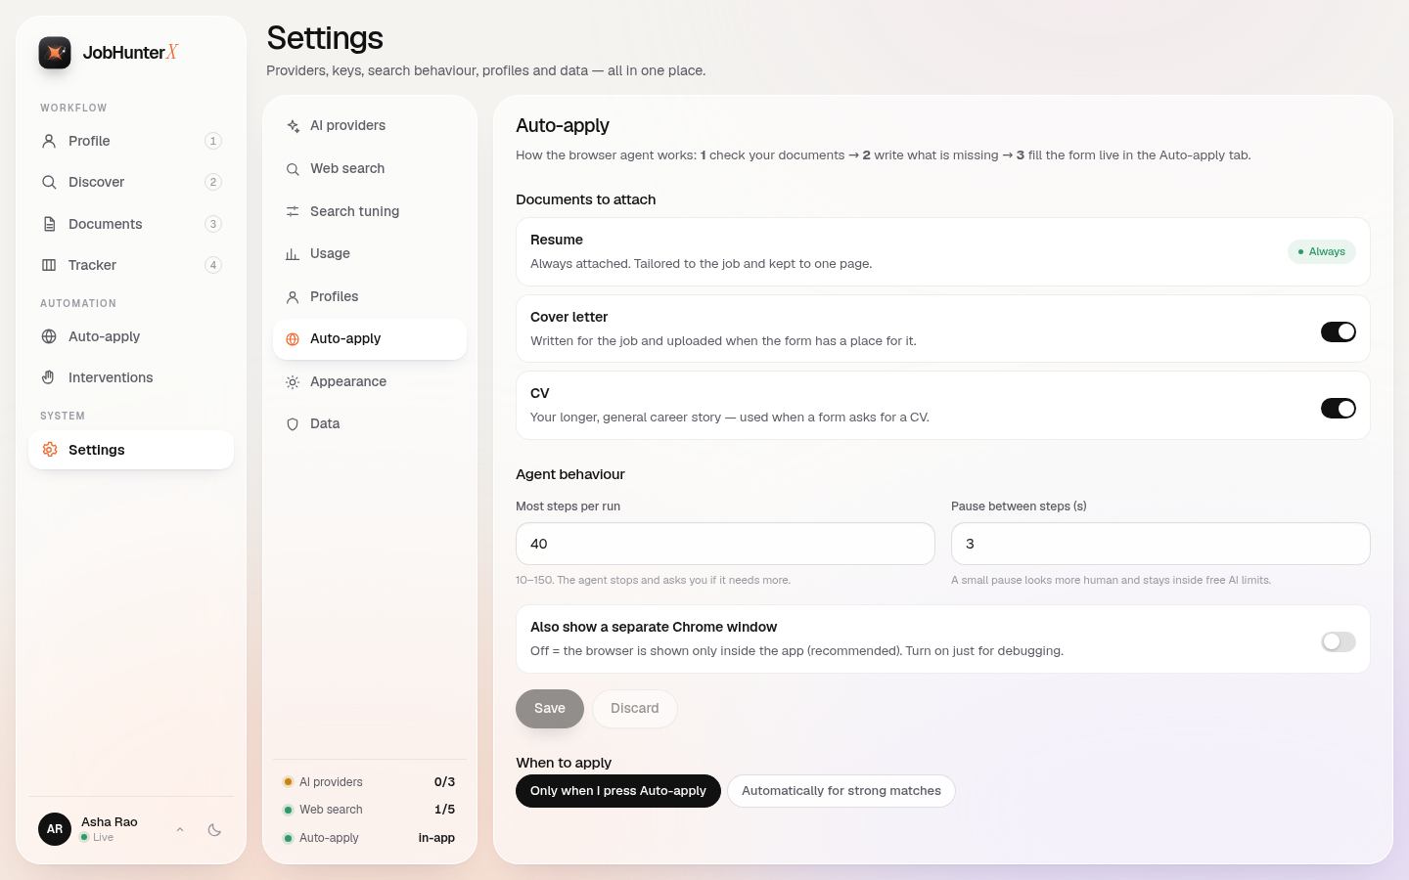This screenshot has width=1409, height=880.
Task: Click the AR user avatar
Action: point(55,829)
